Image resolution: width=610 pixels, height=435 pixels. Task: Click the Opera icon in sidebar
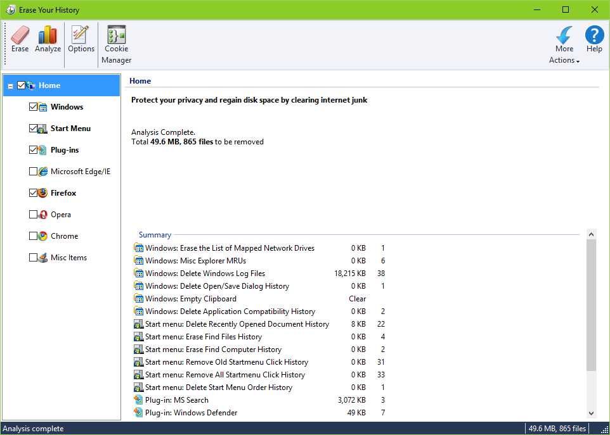(x=42, y=215)
